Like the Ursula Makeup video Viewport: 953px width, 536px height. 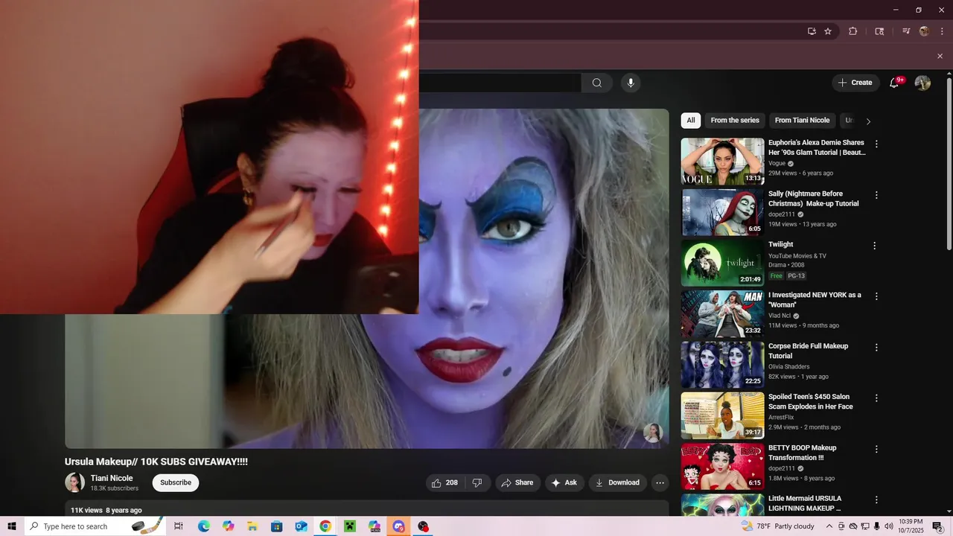(444, 482)
